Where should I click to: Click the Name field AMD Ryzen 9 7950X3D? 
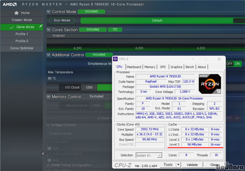(x=165, y=76)
